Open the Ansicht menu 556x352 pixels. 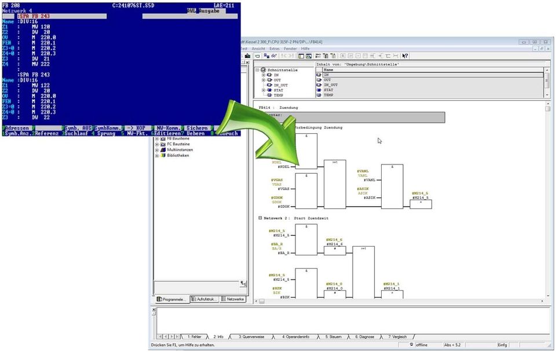[258, 49]
